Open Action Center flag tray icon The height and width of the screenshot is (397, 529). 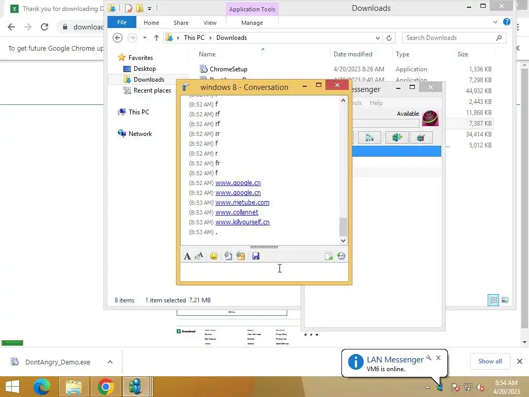click(455, 387)
